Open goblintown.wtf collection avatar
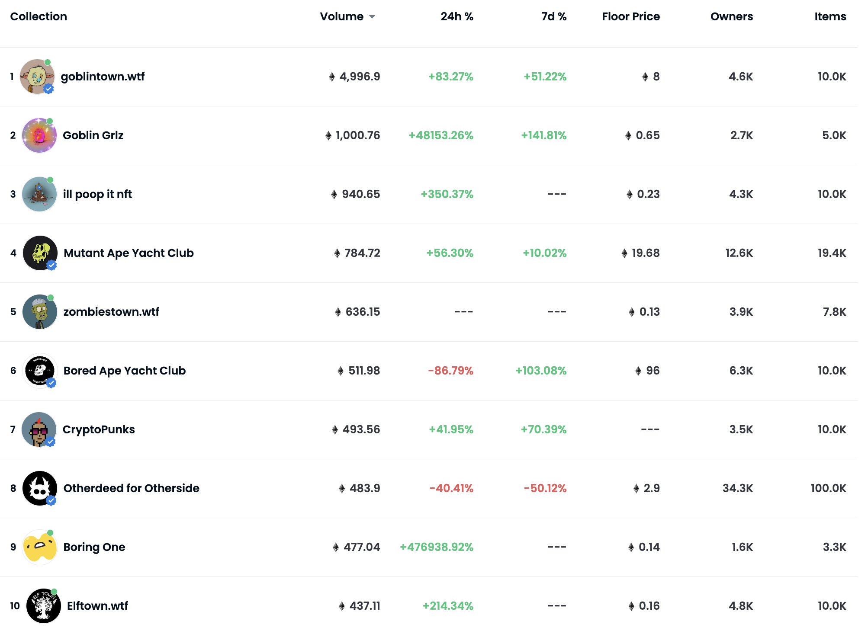The width and height of the screenshot is (868, 634). pyautogui.click(x=37, y=77)
